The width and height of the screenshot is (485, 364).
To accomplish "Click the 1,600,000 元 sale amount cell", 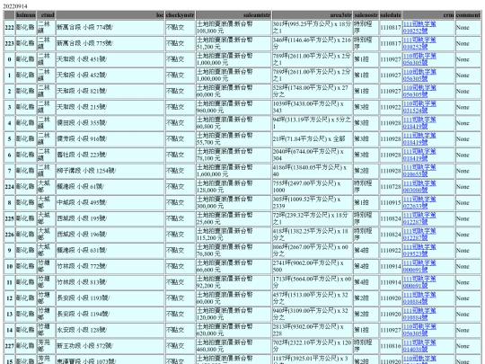I will click(x=234, y=171).
